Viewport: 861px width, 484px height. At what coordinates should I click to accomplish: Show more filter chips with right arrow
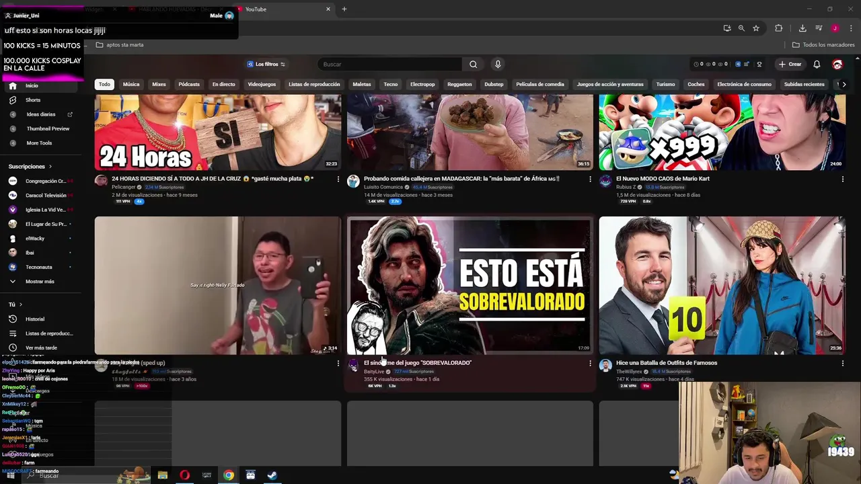click(x=844, y=85)
